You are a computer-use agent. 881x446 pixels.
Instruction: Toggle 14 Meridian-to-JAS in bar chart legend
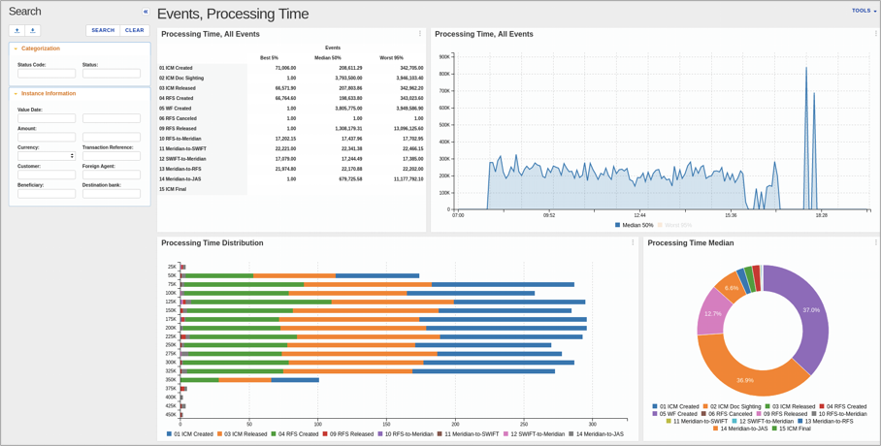596,434
